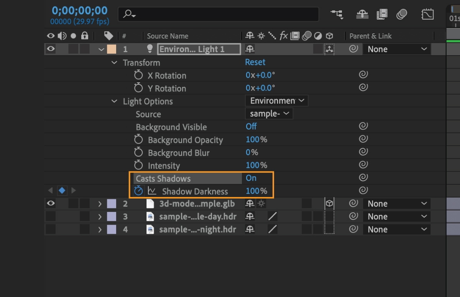Open the Source dropdown for the light
Image resolution: width=460 pixels, height=297 pixels.
tap(269, 114)
